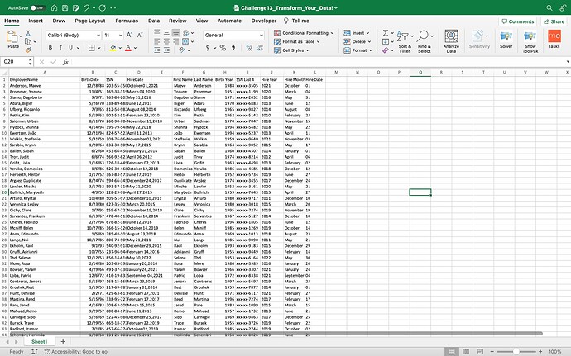571x356 pixels.
Task: Toggle the AutoSave switch
Action: 38,7
